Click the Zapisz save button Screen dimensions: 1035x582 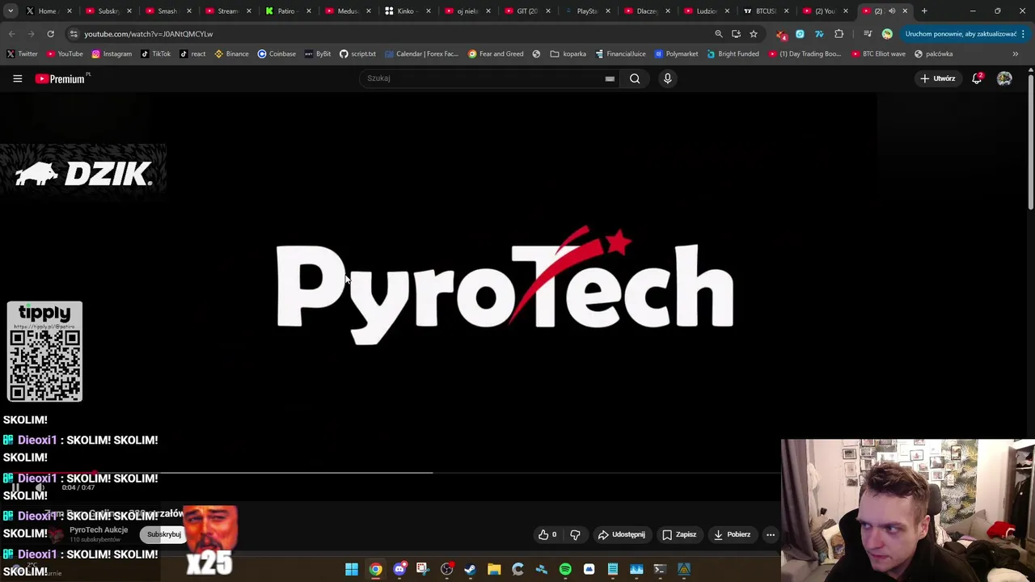click(679, 534)
